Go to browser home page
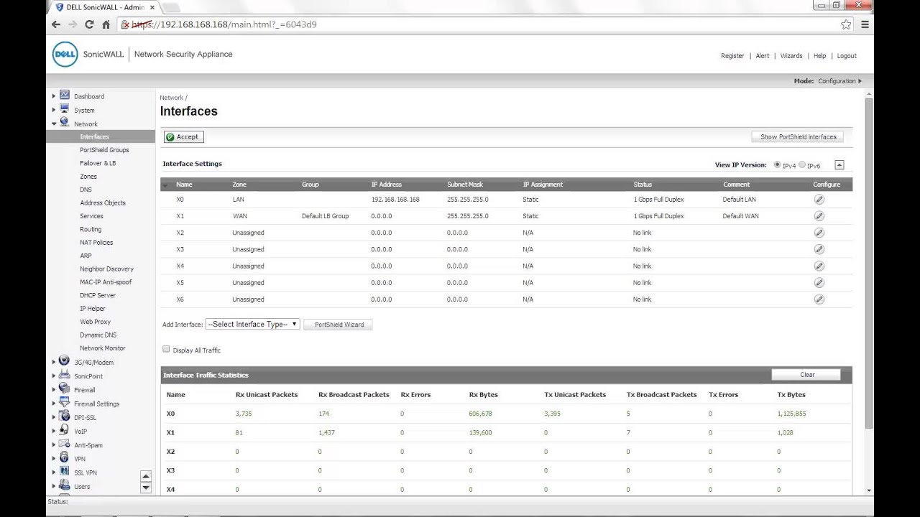The width and height of the screenshot is (920, 517). [106, 24]
